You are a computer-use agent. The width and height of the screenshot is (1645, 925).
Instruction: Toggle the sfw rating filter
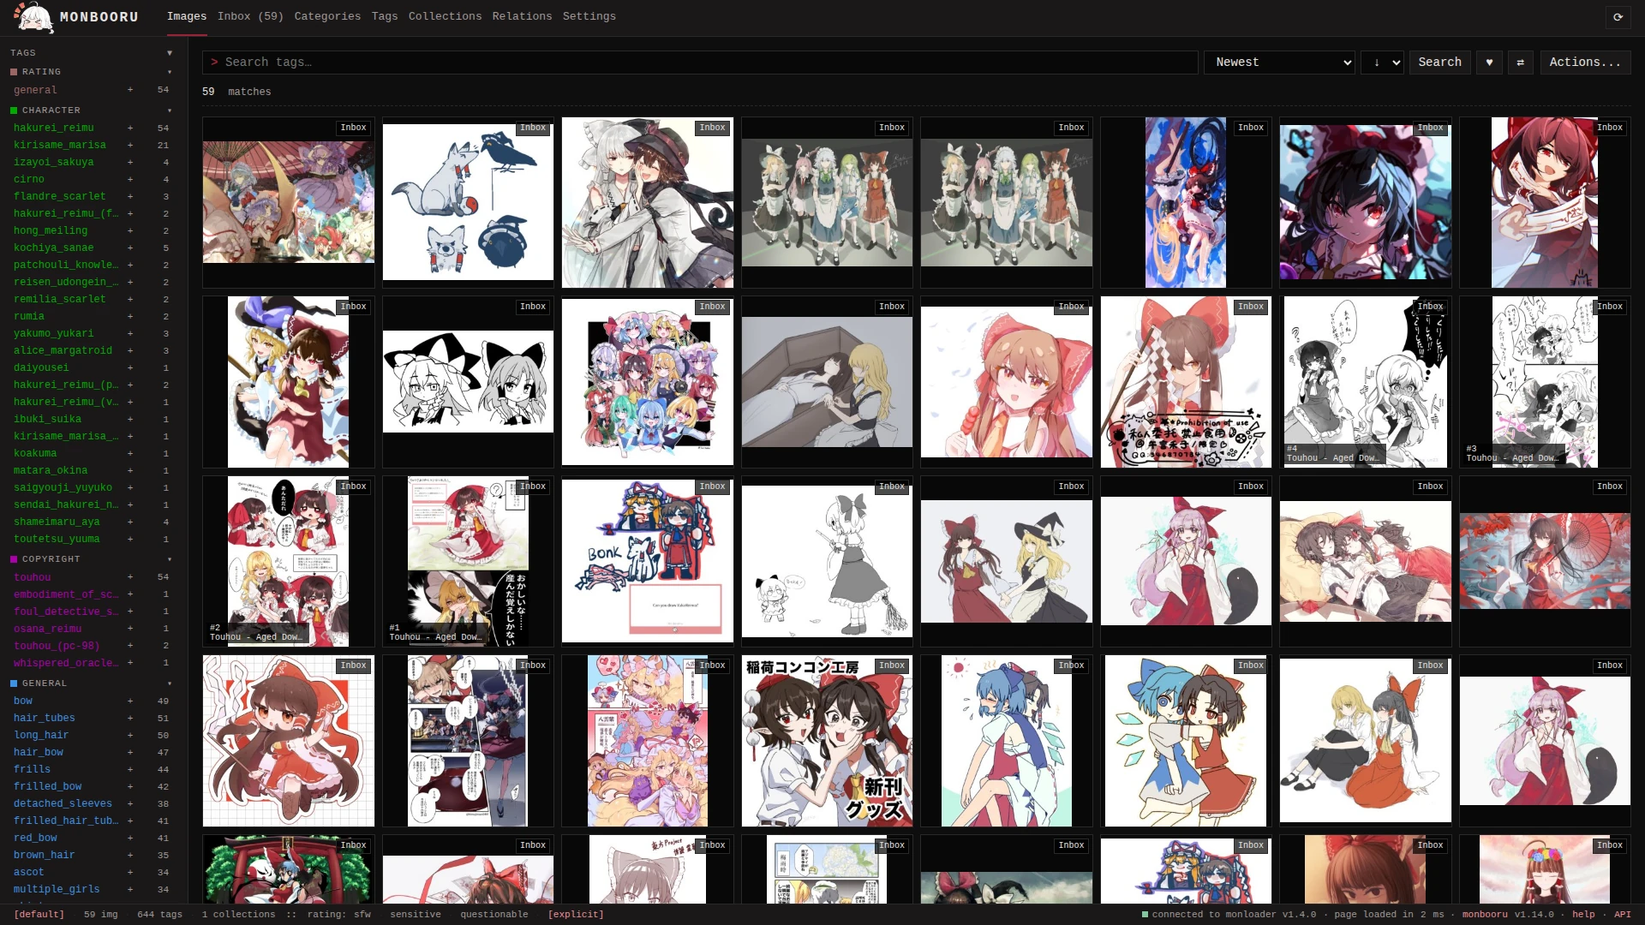[x=362, y=915]
